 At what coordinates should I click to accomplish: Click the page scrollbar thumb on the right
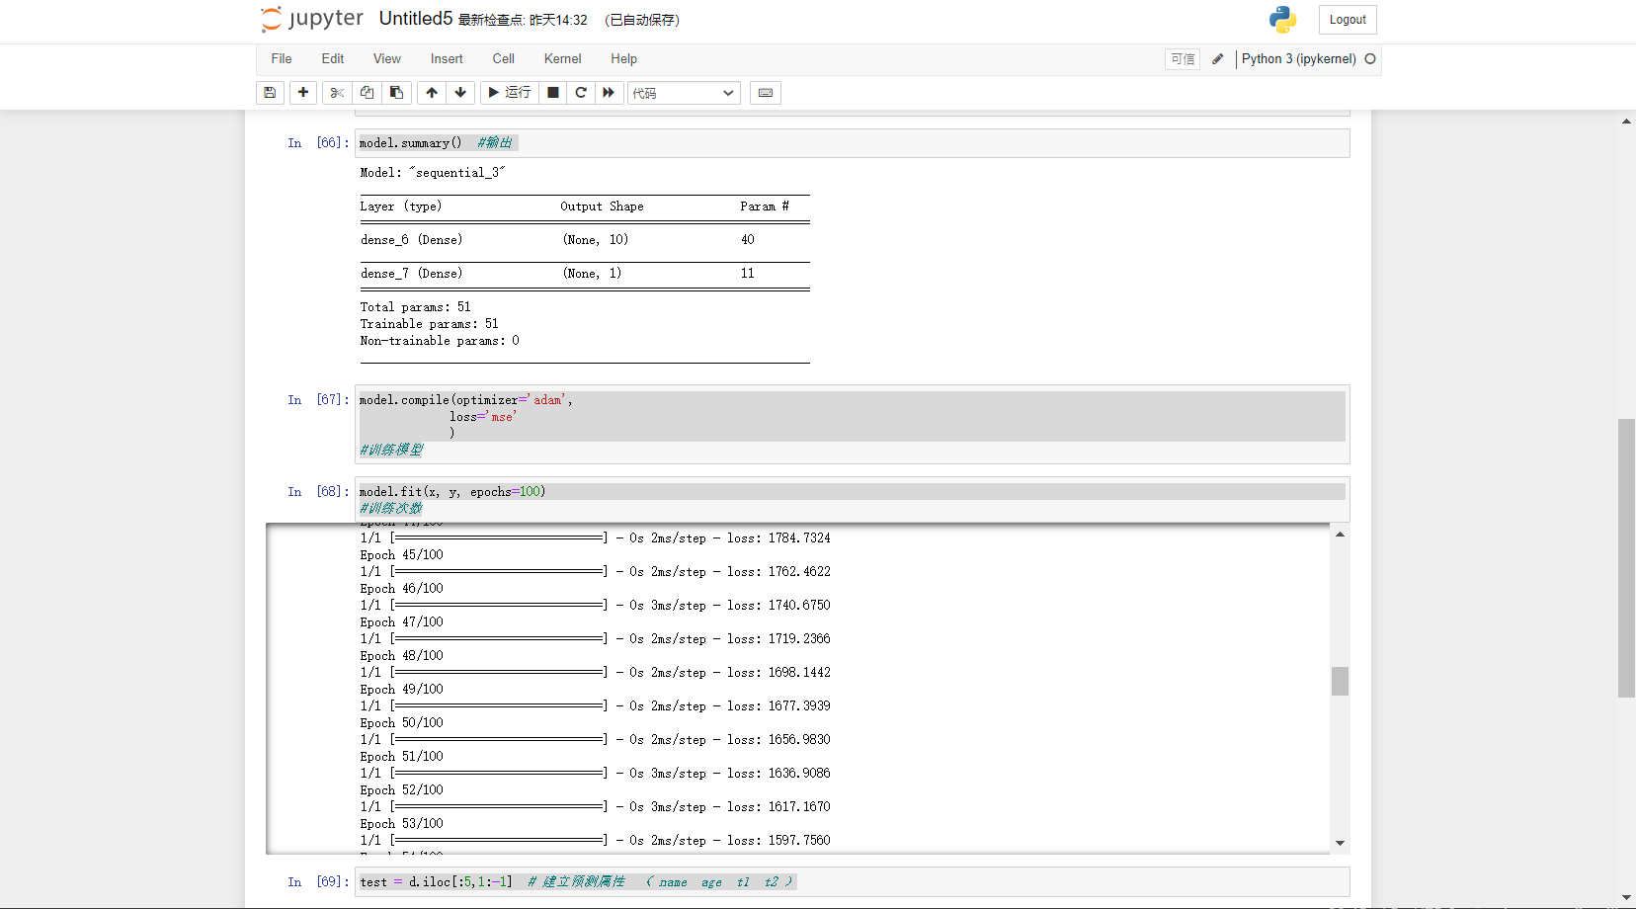1626,558
